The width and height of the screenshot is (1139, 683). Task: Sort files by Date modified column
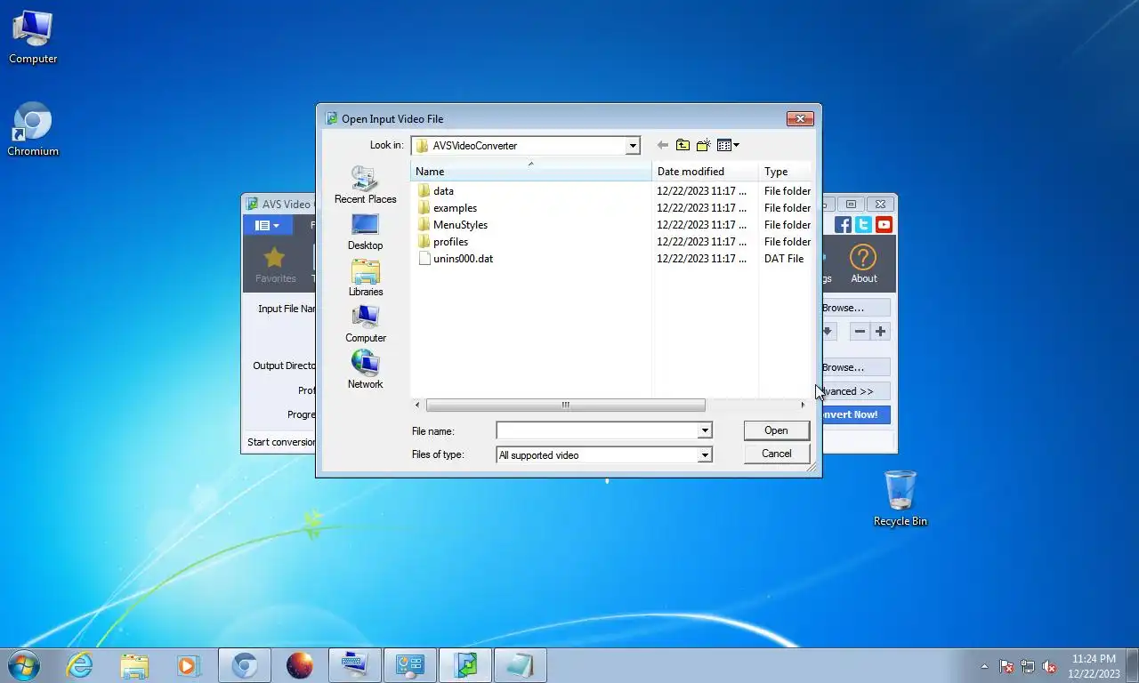coord(706,171)
